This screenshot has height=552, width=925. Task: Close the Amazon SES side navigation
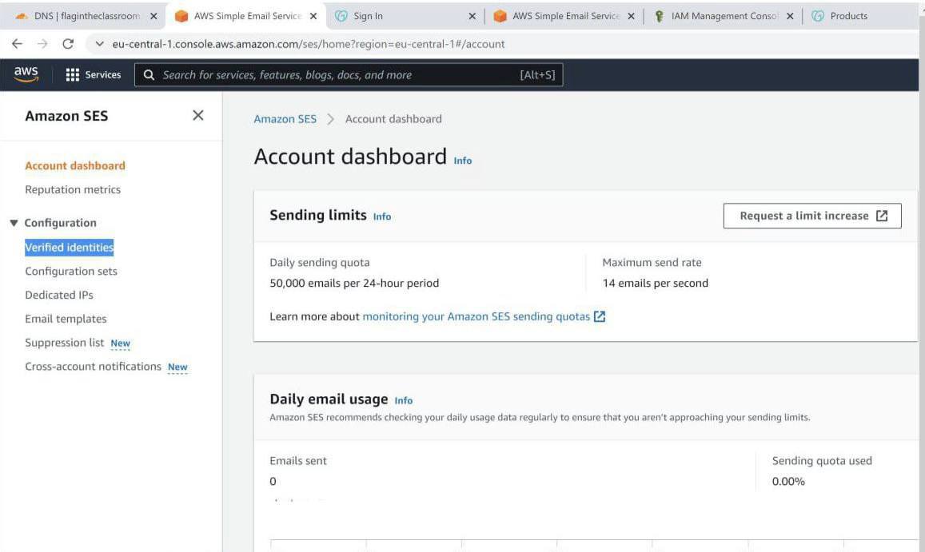[x=198, y=116]
